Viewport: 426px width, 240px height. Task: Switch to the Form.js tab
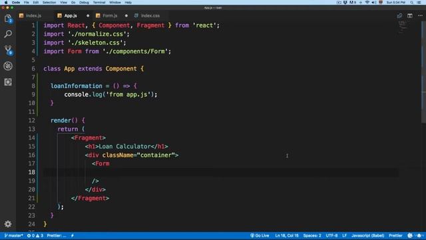(x=110, y=16)
